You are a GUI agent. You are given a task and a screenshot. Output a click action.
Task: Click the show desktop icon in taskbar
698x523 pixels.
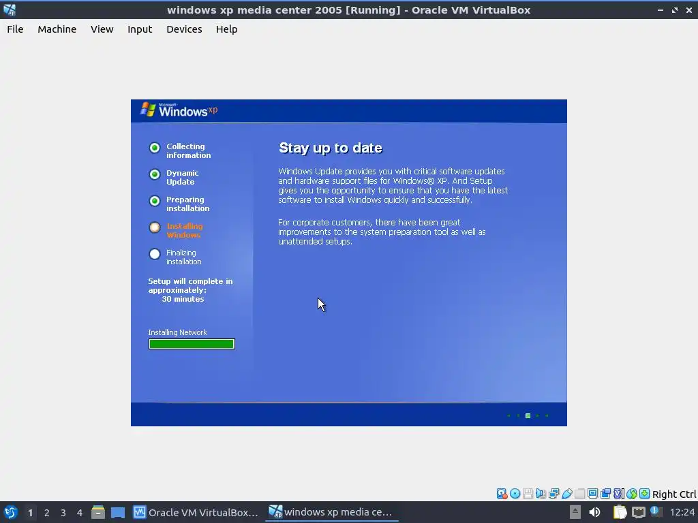118,512
